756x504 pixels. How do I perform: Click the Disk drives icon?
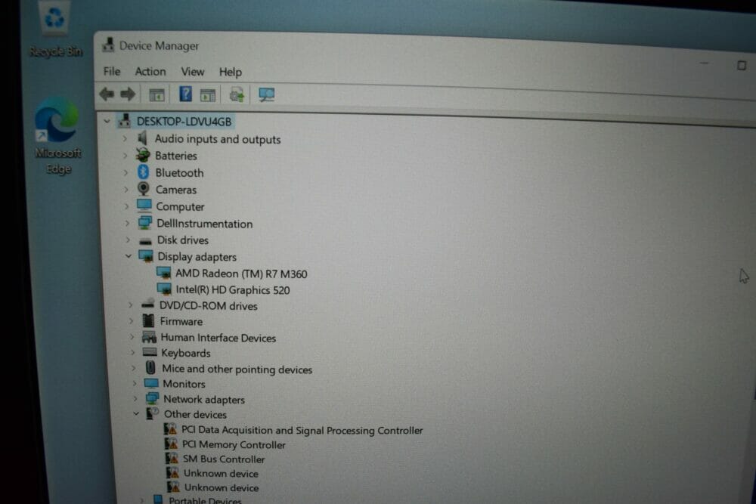pyautogui.click(x=145, y=240)
